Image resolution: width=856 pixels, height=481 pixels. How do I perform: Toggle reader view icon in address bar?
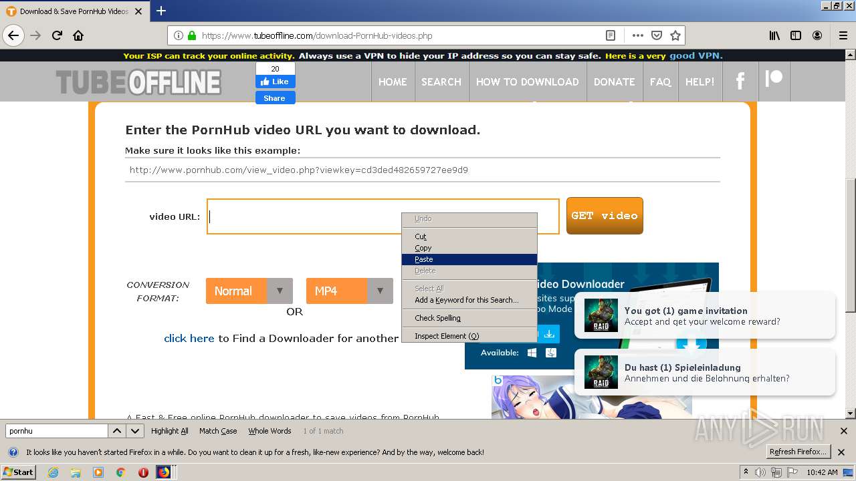[611, 35]
